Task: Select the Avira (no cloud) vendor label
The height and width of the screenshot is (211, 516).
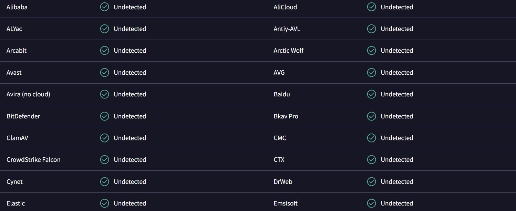Action: [x=28, y=94]
